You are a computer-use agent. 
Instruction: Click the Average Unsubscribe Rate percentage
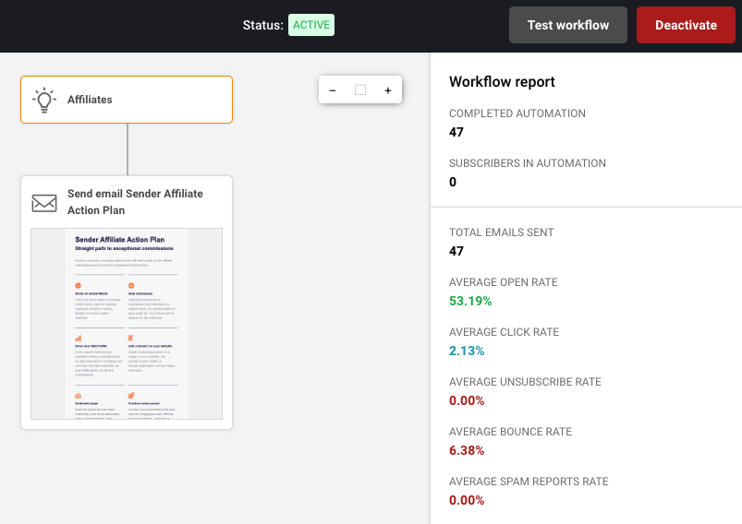(467, 400)
